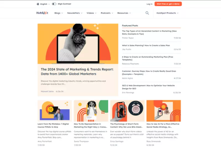This screenshot has width=221, height=147.
Task: Open the Videos menu
Action: point(91,13)
